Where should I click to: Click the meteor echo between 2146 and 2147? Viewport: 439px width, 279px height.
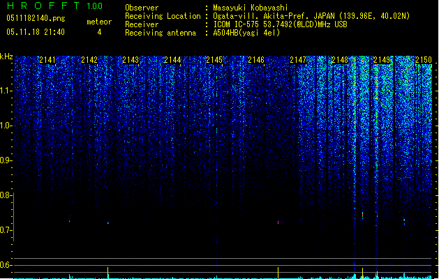click(278, 223)
